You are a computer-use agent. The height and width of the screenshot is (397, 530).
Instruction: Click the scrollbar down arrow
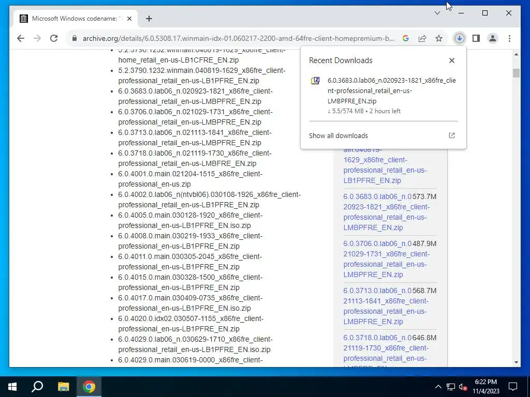tap(516, 362)
